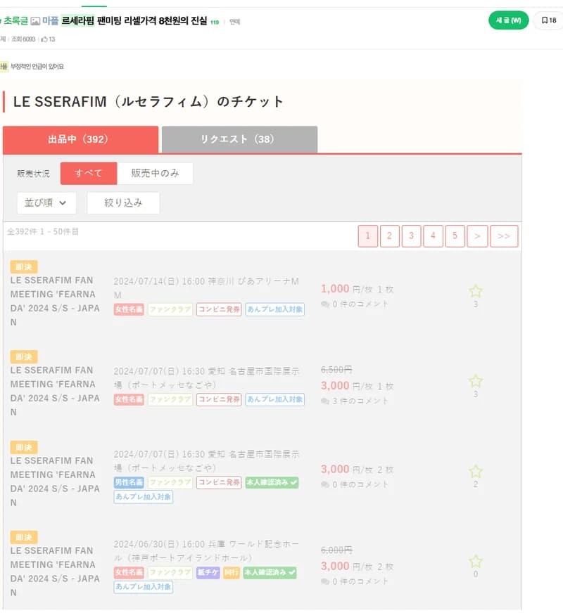
Task: Star the 1,000円 Kanagawa ticket listing
Action: point(475,291)
